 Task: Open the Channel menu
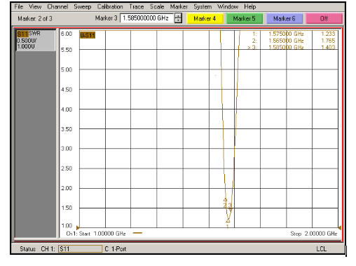57,6
